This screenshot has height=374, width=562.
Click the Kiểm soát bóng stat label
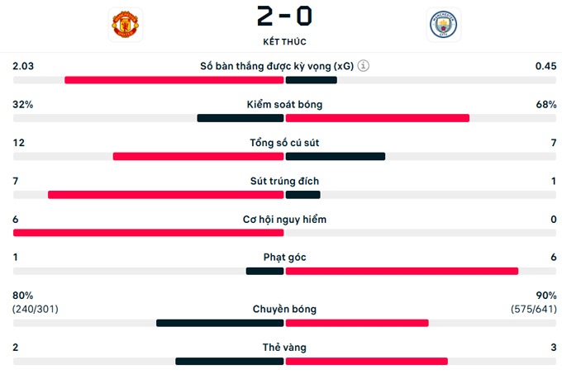tap(285, 105)
